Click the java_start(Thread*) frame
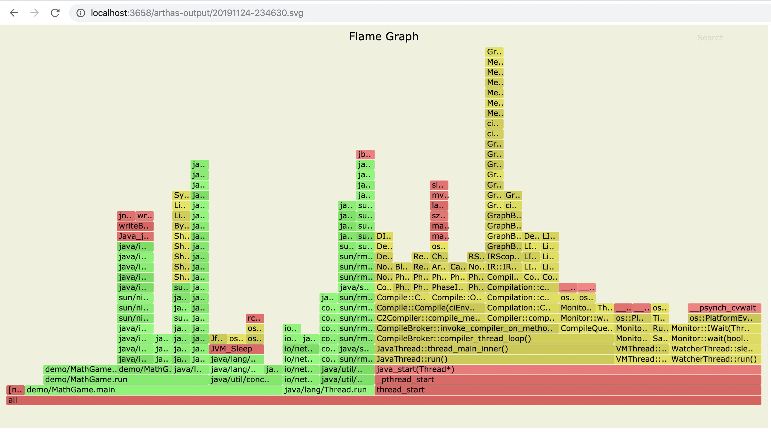The height and width of the screenshot is (434, 771). click(568, 369)
